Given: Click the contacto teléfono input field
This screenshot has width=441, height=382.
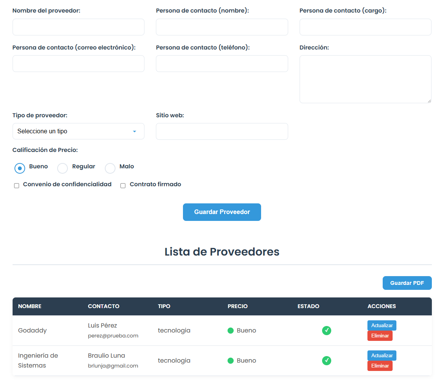Looking at the screenshot, I should (x=222, y=64).
